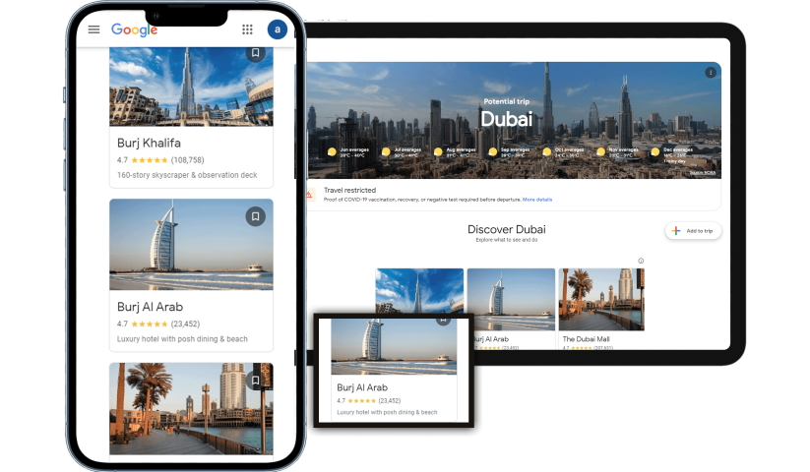
Task: Click the 'Travel restricted' heading
Action: click(x=349, y=191)
